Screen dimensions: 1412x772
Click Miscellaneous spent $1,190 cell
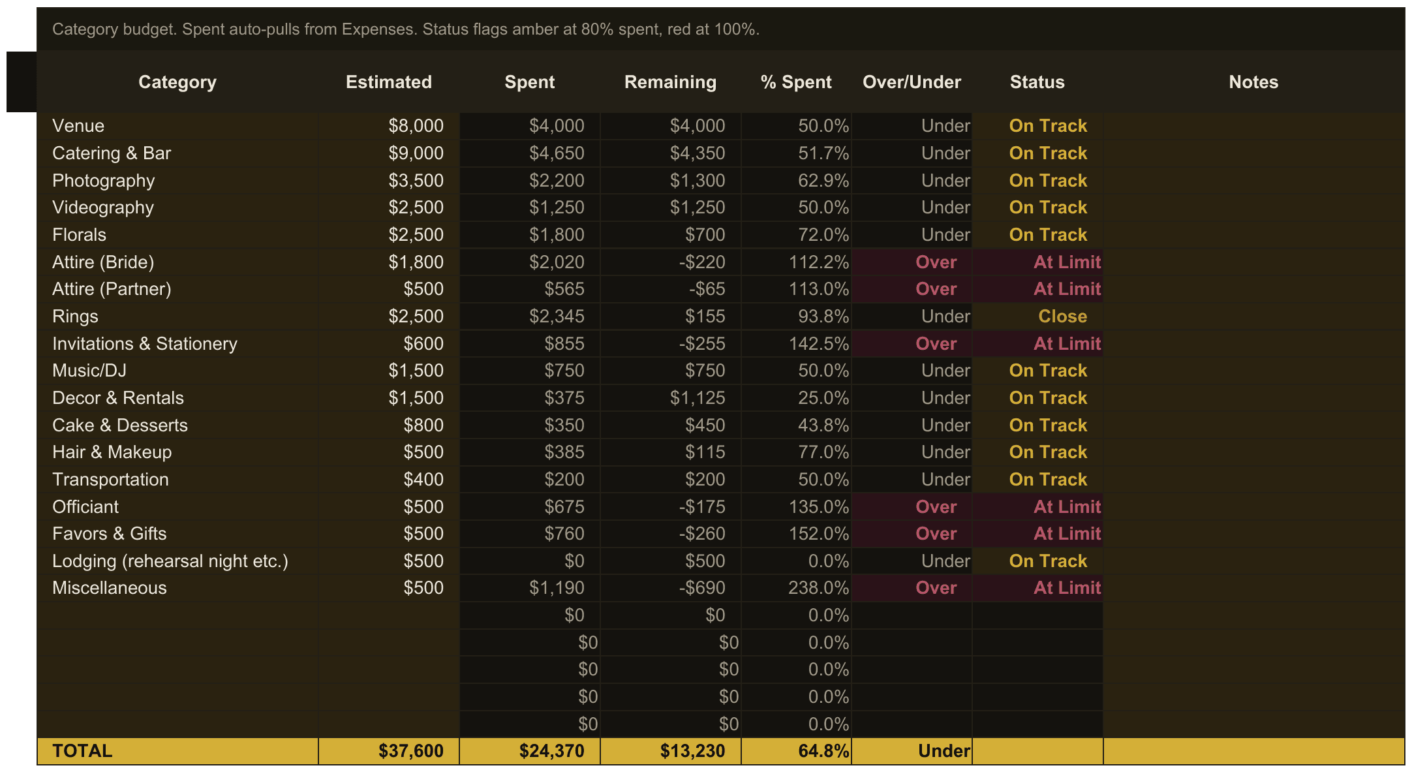(530, 588)
